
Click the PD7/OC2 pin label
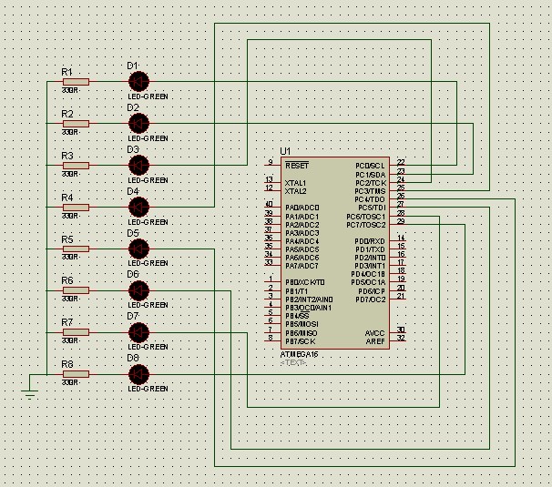point(371,299)
